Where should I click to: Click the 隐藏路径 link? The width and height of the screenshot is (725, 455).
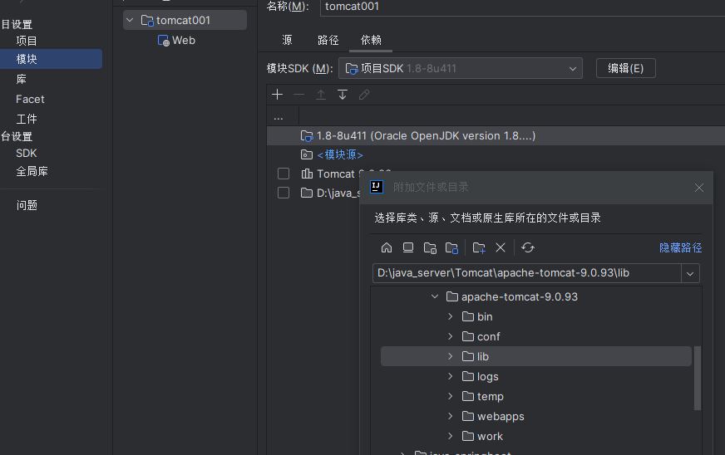click(x=680, y=247)
